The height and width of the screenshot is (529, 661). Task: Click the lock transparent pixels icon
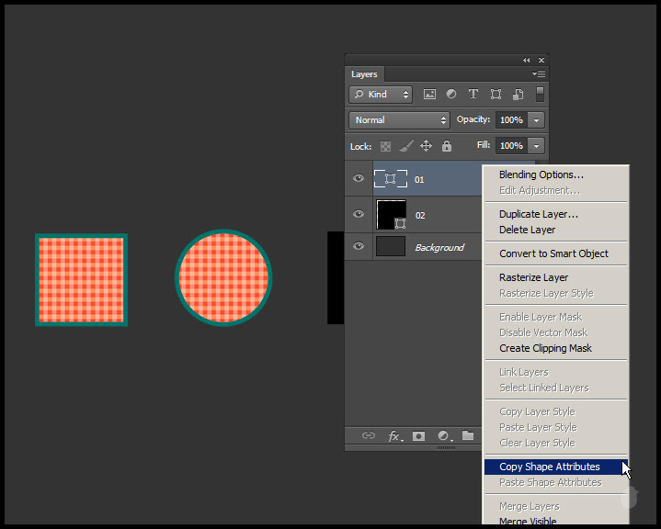[x=385, y=146]
